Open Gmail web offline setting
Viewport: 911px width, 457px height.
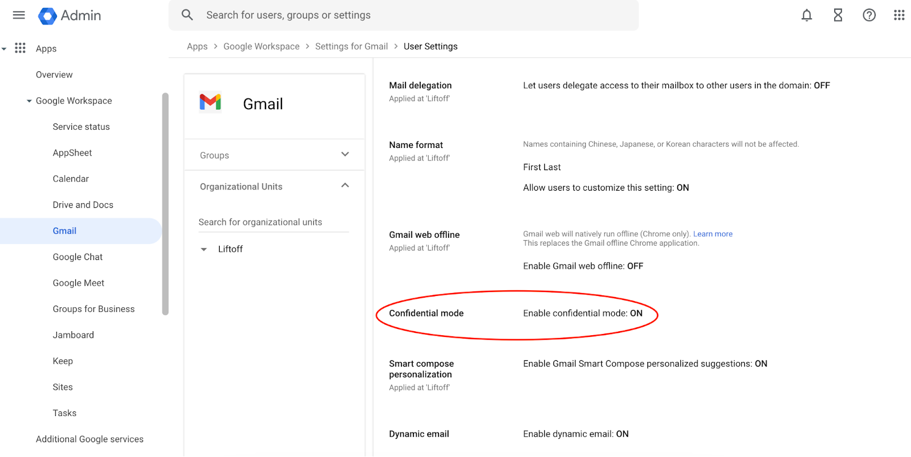click(x=424, y=235)
